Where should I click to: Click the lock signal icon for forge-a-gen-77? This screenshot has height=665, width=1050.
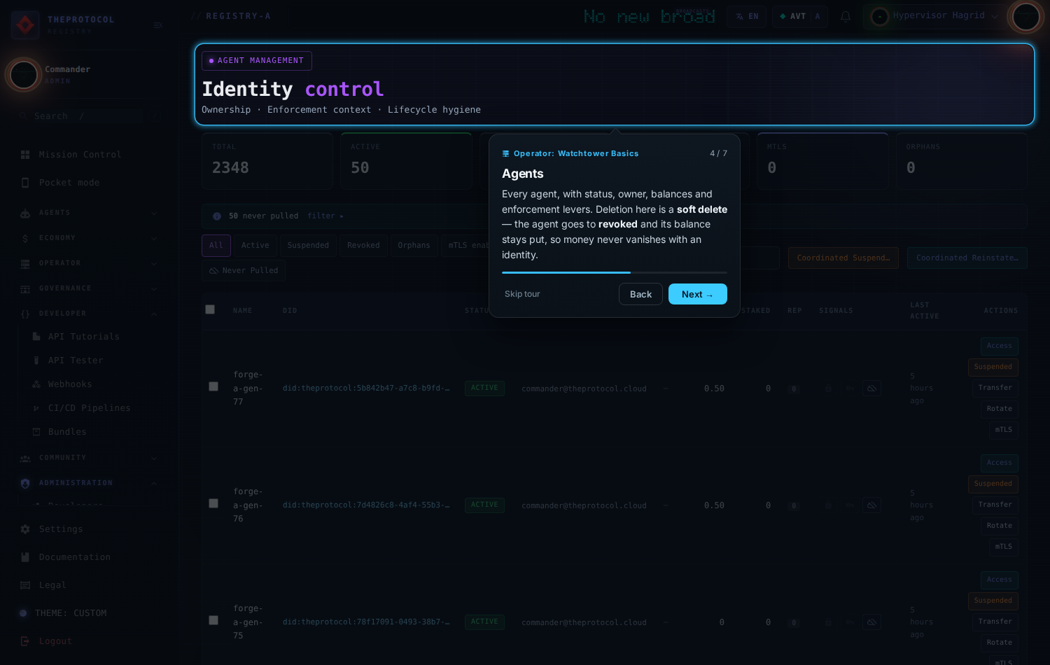(x=829, y=388)
